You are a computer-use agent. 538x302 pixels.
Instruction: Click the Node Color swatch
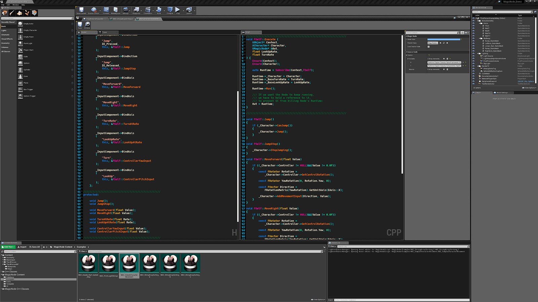tap(444, 39)
